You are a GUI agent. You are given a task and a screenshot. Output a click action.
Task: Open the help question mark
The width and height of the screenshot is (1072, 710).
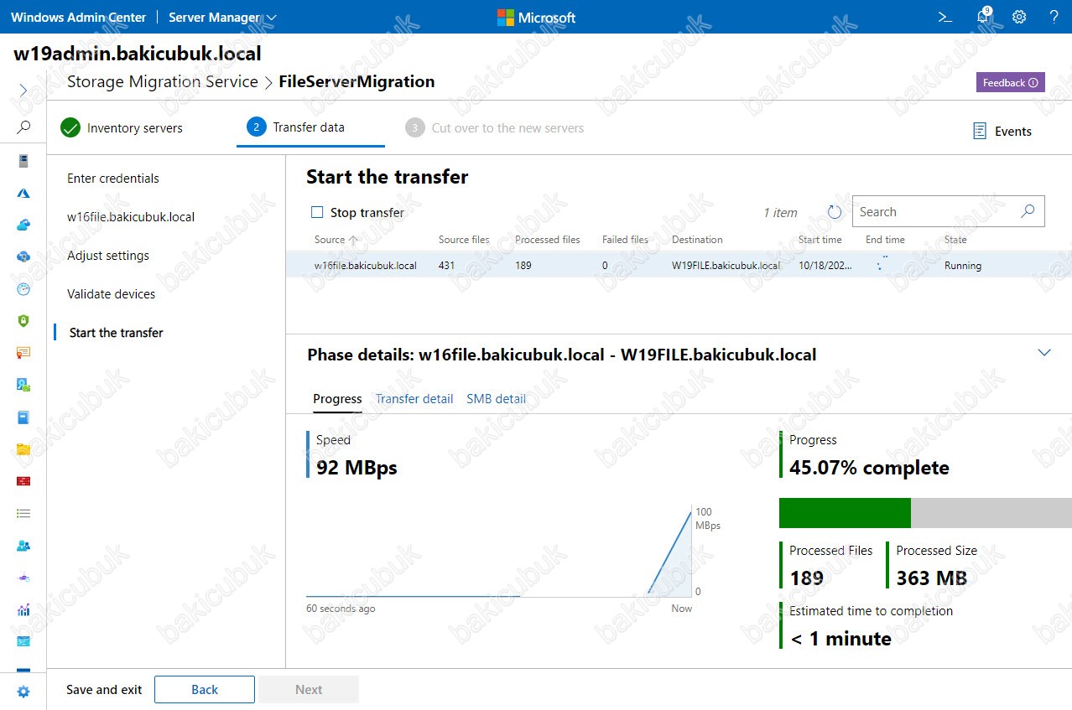click(x=1054, y=17)
